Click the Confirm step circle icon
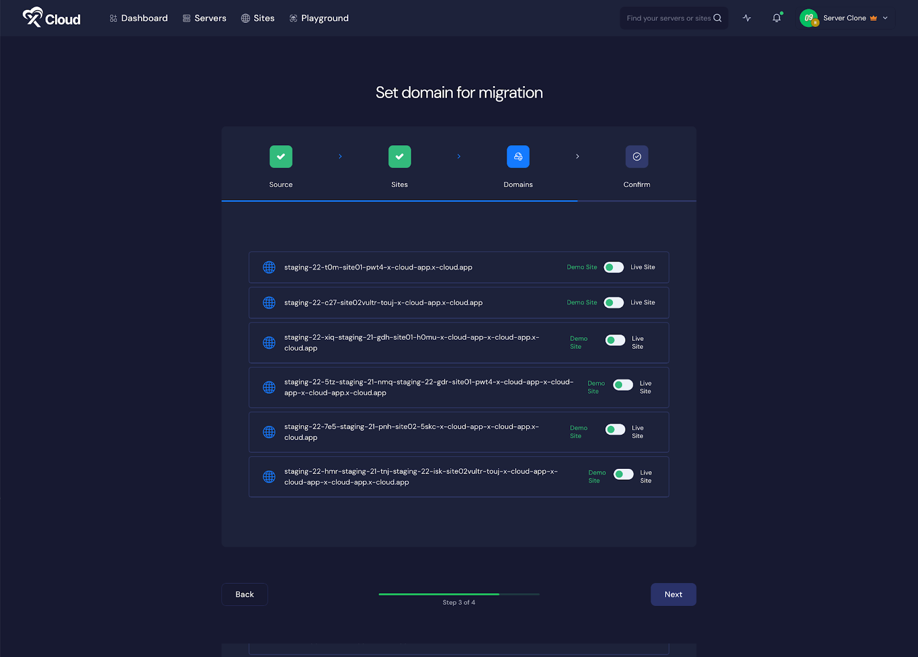 click(x=637, y=156)
